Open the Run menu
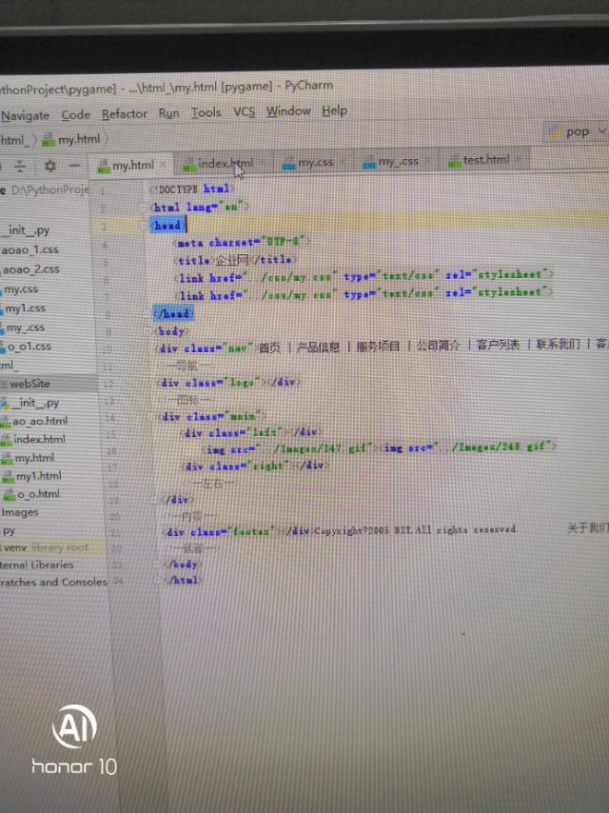The height and width of the screenshot is (813, 609). [x=169, y=112]
